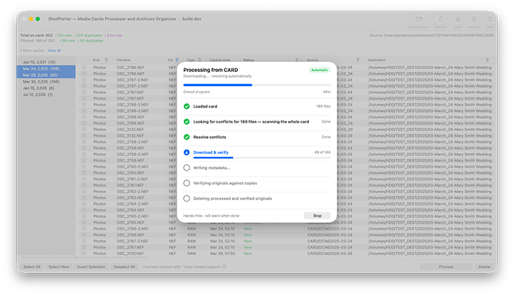The image size is (514, 295).
Task: Open the Select Source toolbar icon
Action: tap(419, 19)
